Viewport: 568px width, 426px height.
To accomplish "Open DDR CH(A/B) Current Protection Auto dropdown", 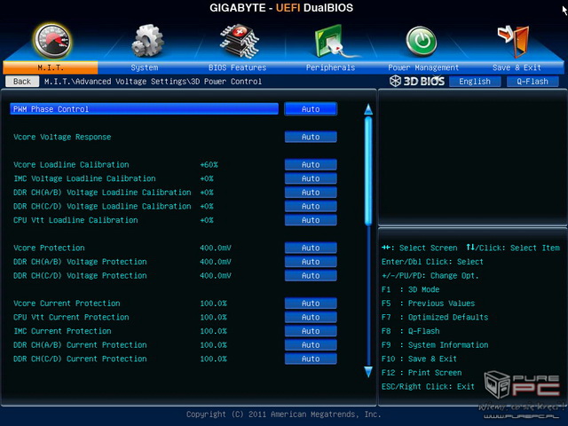I will click(311, 345).
